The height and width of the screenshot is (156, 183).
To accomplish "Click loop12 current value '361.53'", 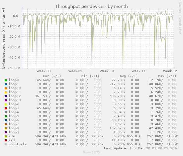I will 41,96.
